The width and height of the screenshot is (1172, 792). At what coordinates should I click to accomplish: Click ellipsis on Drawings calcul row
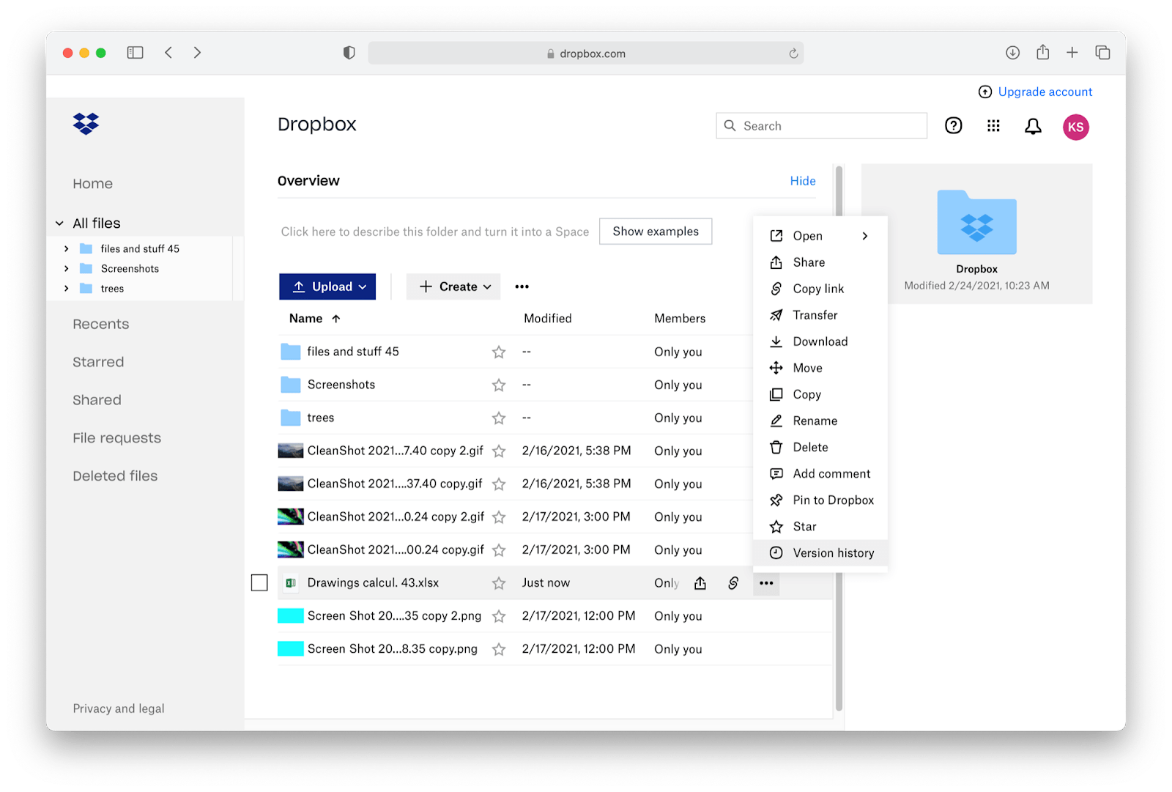point(766,583)
